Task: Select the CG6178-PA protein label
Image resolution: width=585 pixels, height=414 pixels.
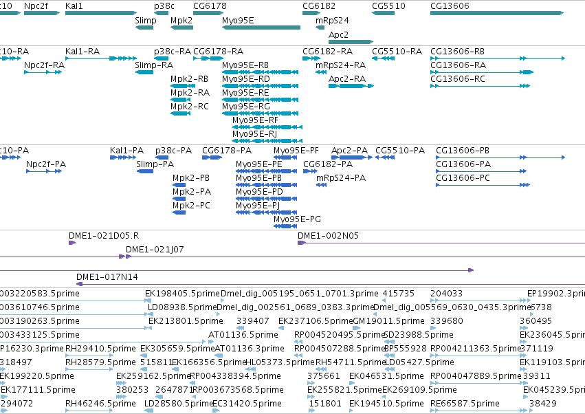Action: click(x=227, y=151)
